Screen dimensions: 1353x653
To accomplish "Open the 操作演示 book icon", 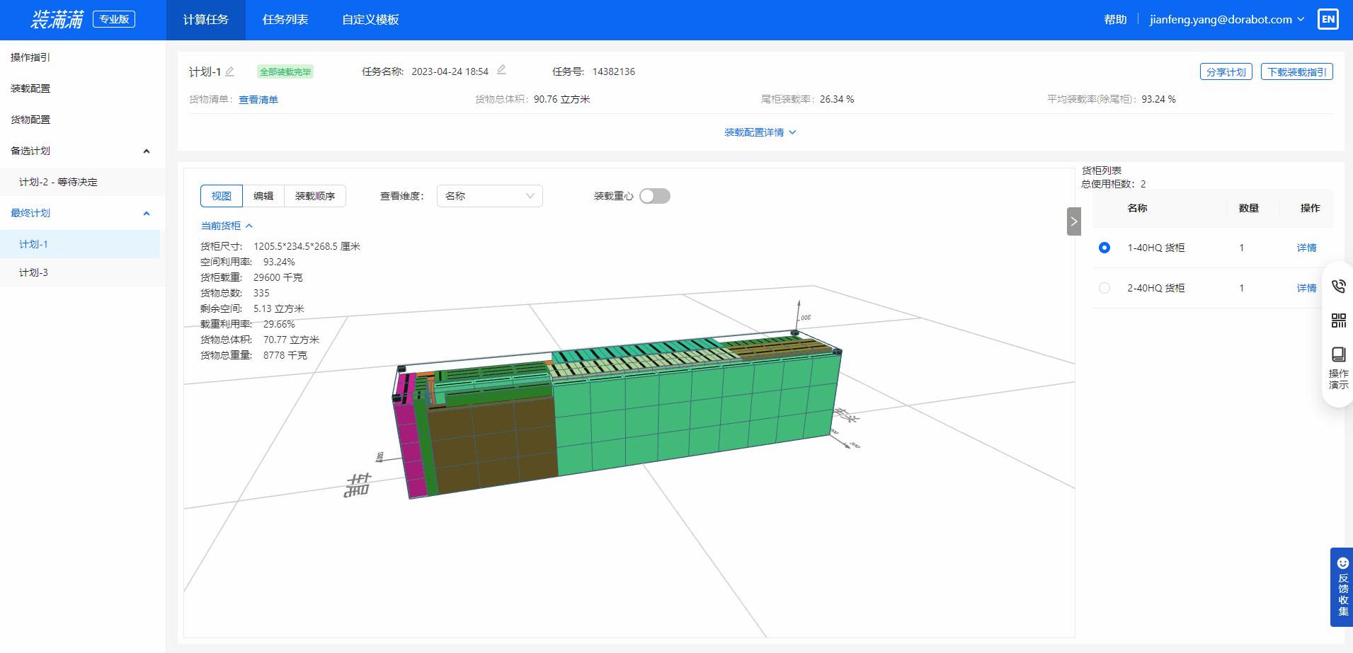I will click(x=1339, y=354).
